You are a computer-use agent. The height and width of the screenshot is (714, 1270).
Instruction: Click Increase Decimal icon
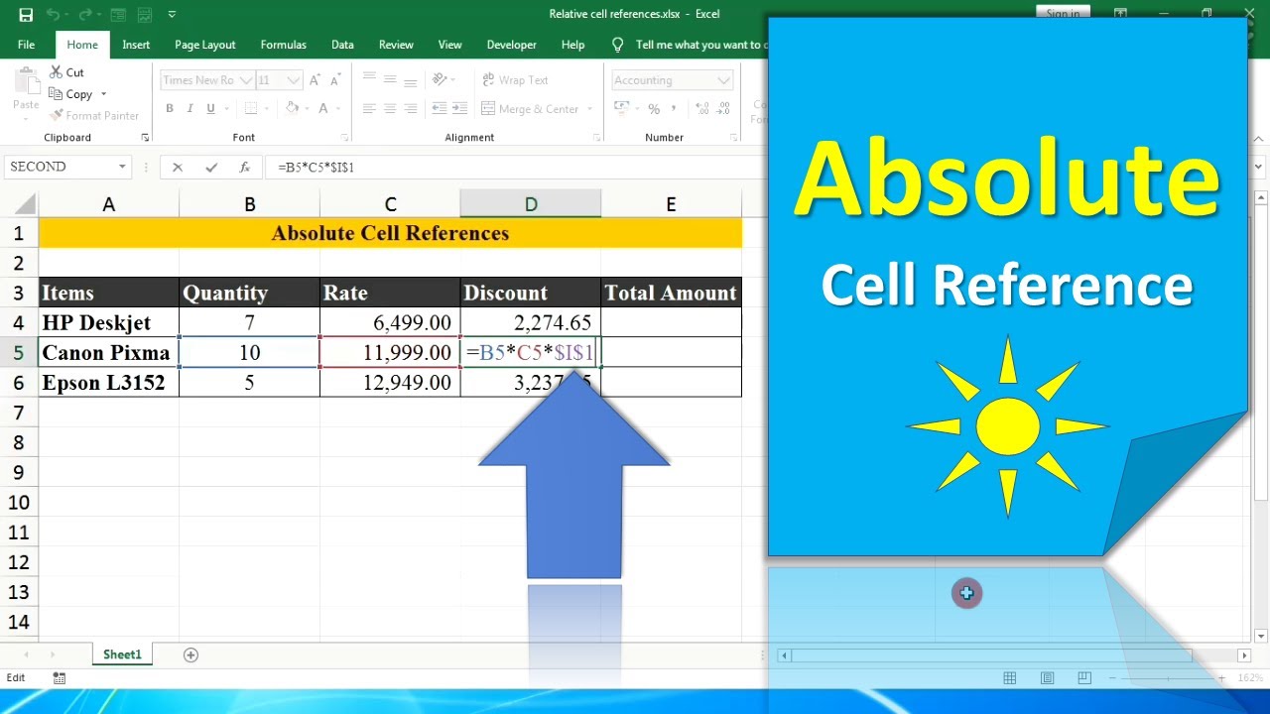pos(702,109)
